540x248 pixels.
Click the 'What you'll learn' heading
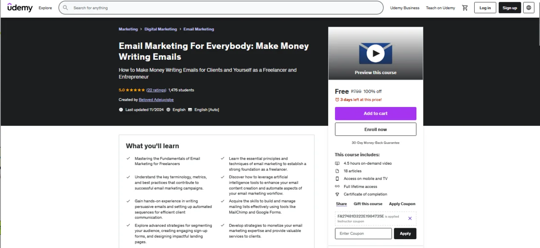click(152, 146)
